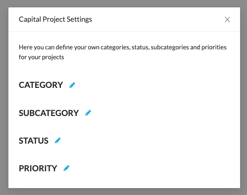
Task: Edit categories with the CATEGORY pencil icon
Action: pyautogui.click(x=72, y=85)
